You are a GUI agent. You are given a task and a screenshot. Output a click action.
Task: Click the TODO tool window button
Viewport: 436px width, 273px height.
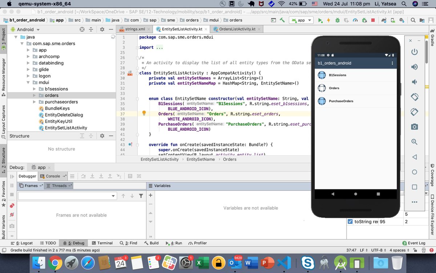[x=48, y=243]
